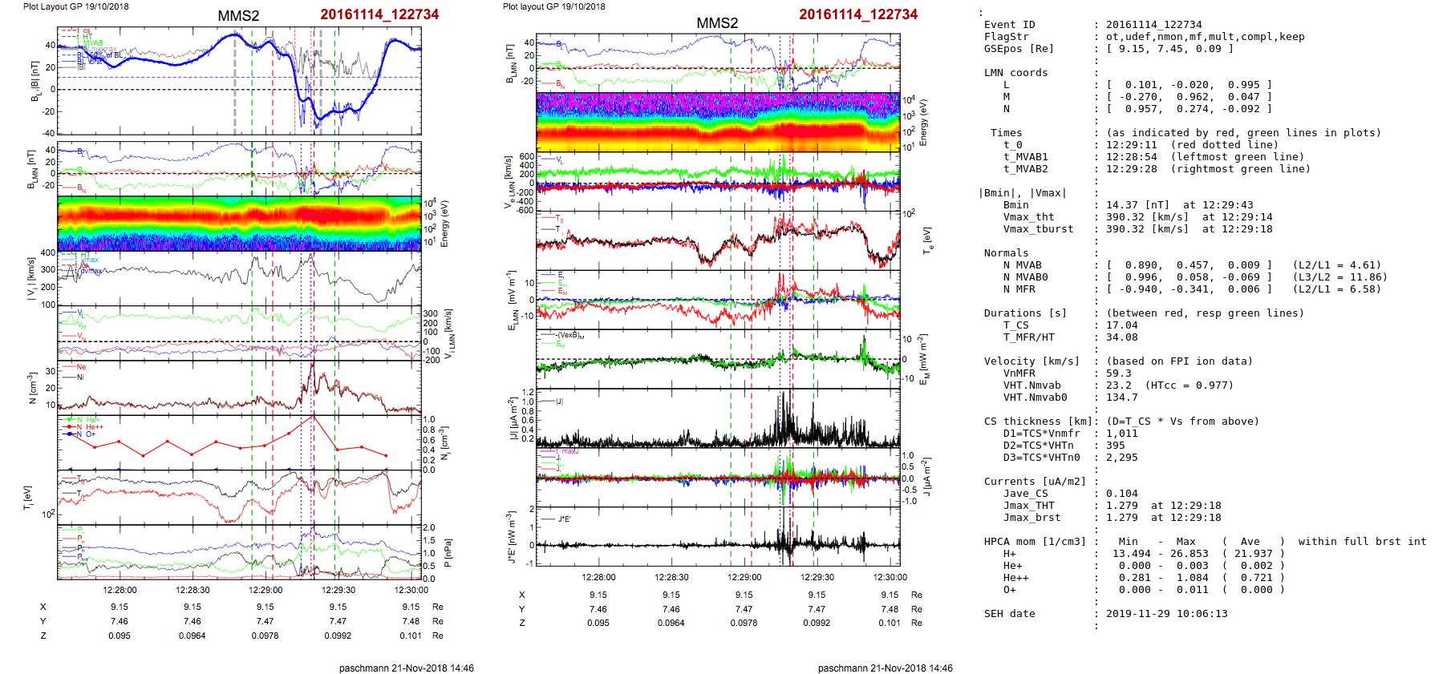Click the Currents [uA/m2] heading
The width and height of the screenshot is (1447, 674).
[x=1035, y=482]
